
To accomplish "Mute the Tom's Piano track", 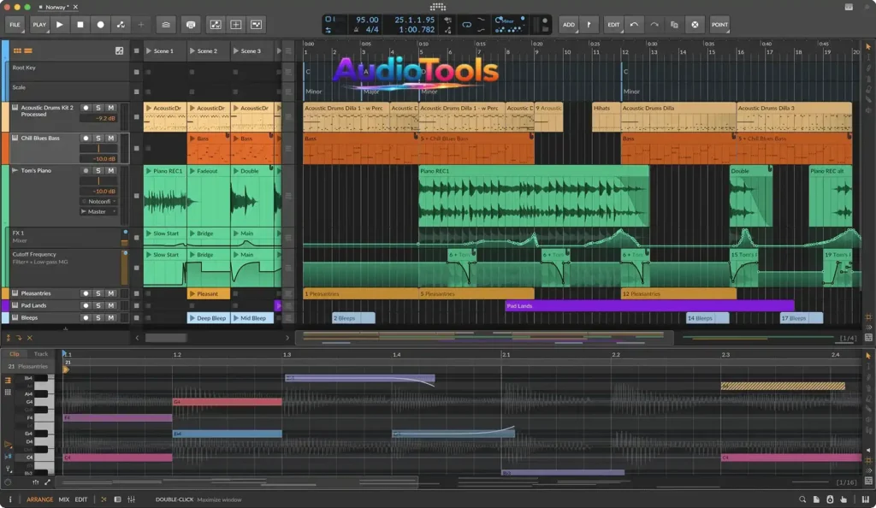I will pos(110,170).
